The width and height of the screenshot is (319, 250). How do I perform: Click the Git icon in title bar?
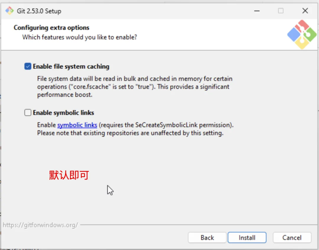9,11
